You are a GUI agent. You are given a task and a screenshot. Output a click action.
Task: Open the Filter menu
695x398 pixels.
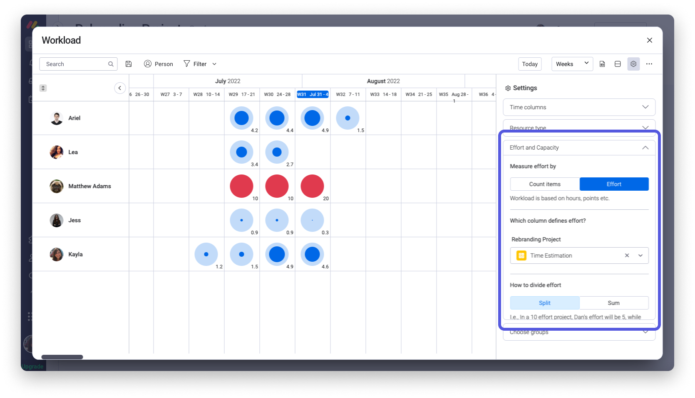click(200, 64)
